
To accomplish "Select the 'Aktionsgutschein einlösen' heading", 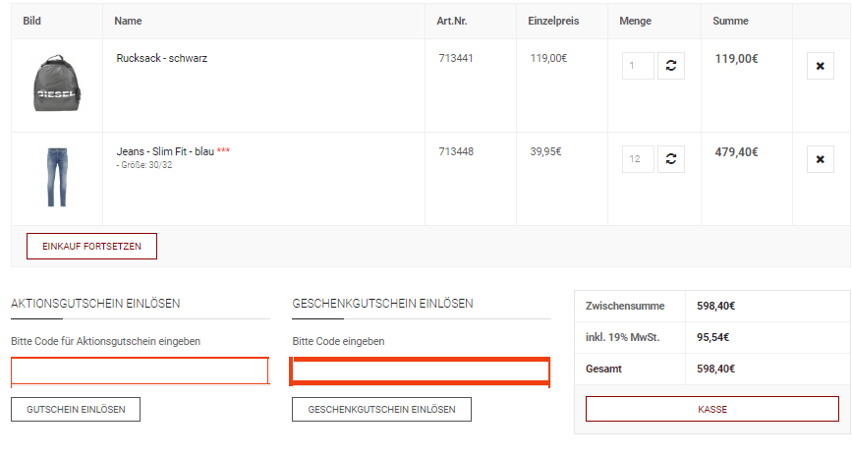I will tap(95, 304).
